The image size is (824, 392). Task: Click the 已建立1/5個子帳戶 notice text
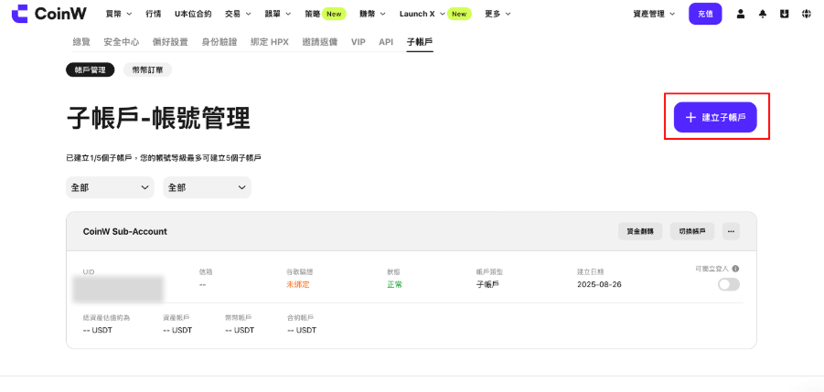coord(164,157)
